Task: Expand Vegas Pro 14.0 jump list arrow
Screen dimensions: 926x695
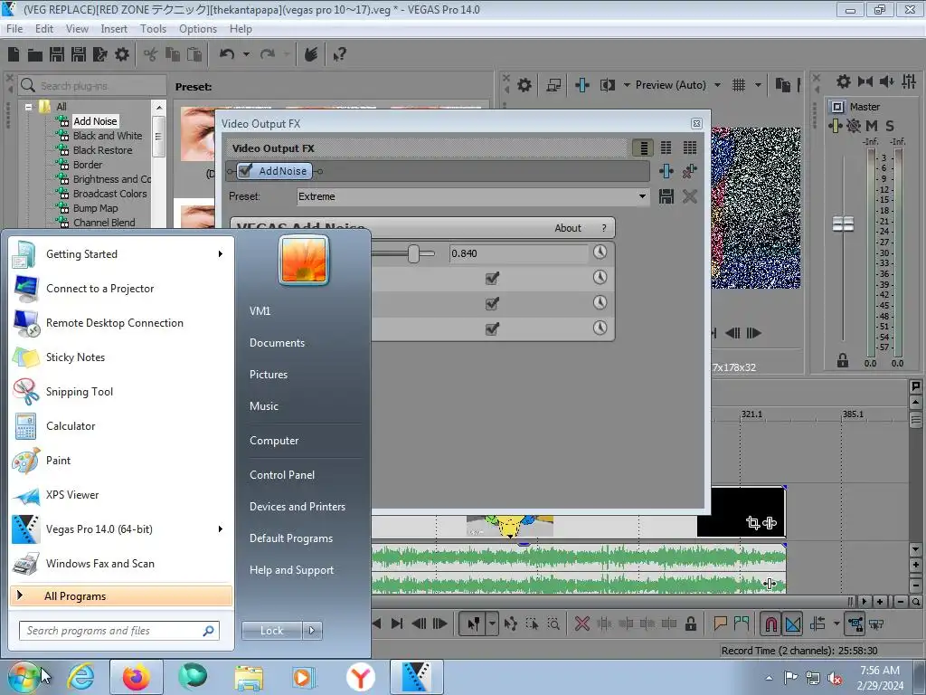Action: point(221,528)
